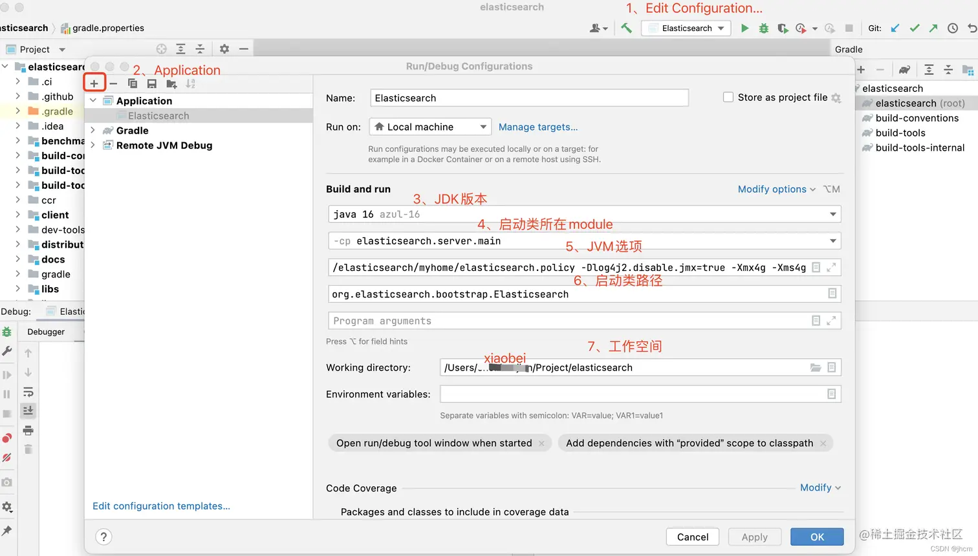
Task: Open the -cp elasticsearch.server.main module dropdown
Action: click(585, 241)
